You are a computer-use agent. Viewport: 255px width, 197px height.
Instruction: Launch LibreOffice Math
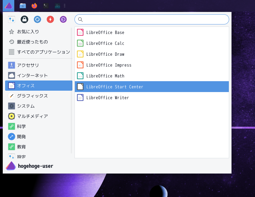(x=152, y=76)
